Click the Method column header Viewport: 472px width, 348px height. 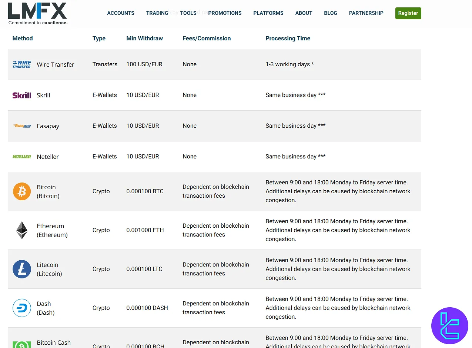point(23,39)
